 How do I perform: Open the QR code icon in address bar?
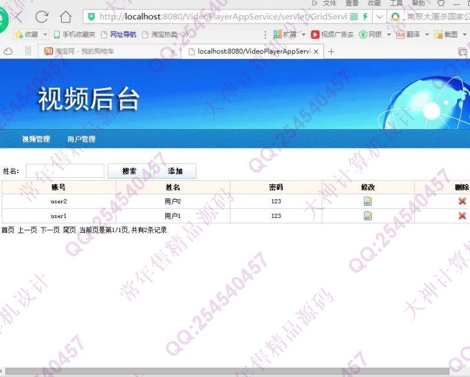pos(354,16)
